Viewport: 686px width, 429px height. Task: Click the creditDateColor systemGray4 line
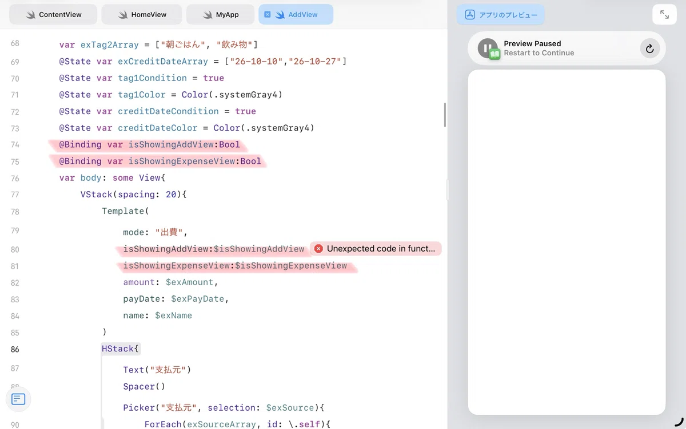tap(186, 128)
